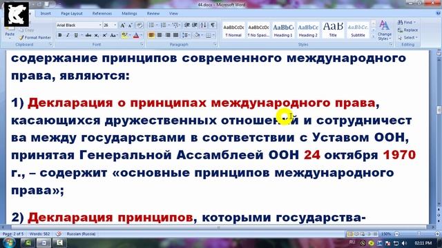Apply the Heading 1 style
Viewport: 442px width, 248px height.
click(283, 30)
